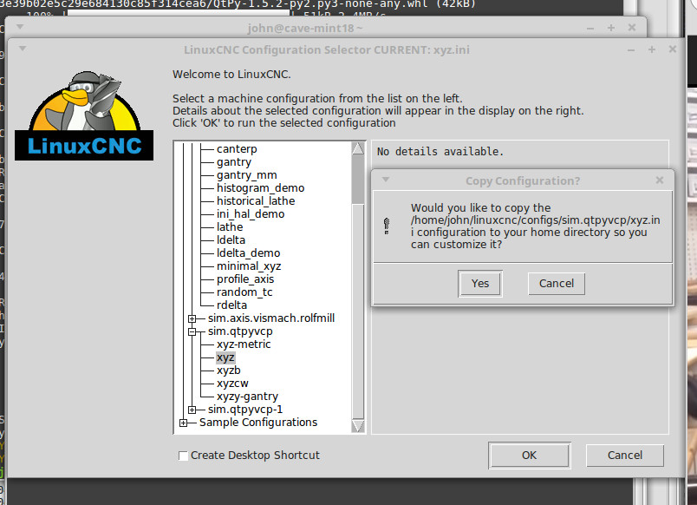The height and width of the screenshot is (505, 697).
Task: Maximize the john@cave-mint18 terminal window
Action: tap(611, 28)
